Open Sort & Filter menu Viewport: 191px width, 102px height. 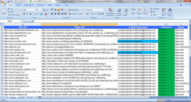tap(164, 12)
